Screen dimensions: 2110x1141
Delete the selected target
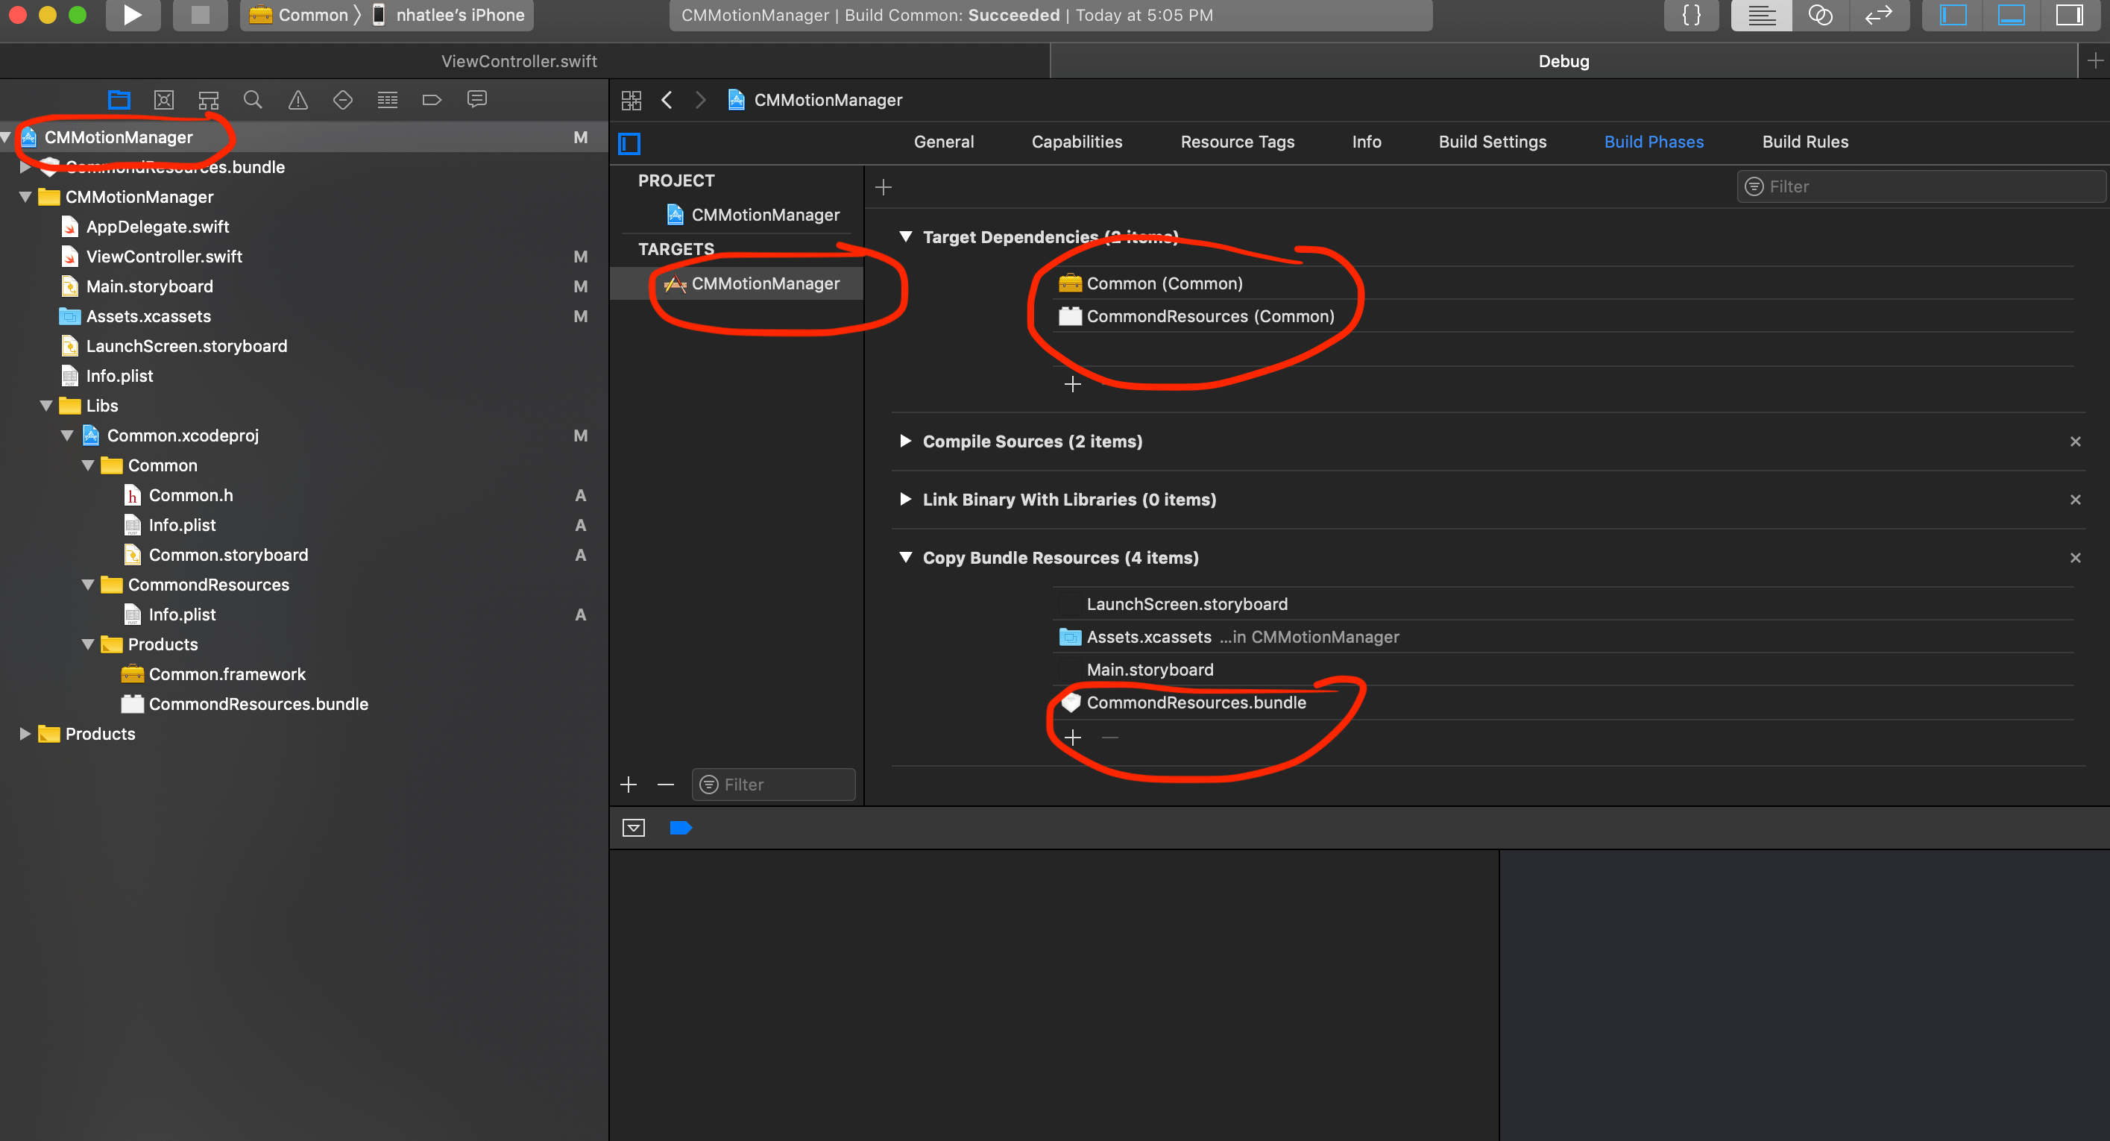tap(666, 785)
